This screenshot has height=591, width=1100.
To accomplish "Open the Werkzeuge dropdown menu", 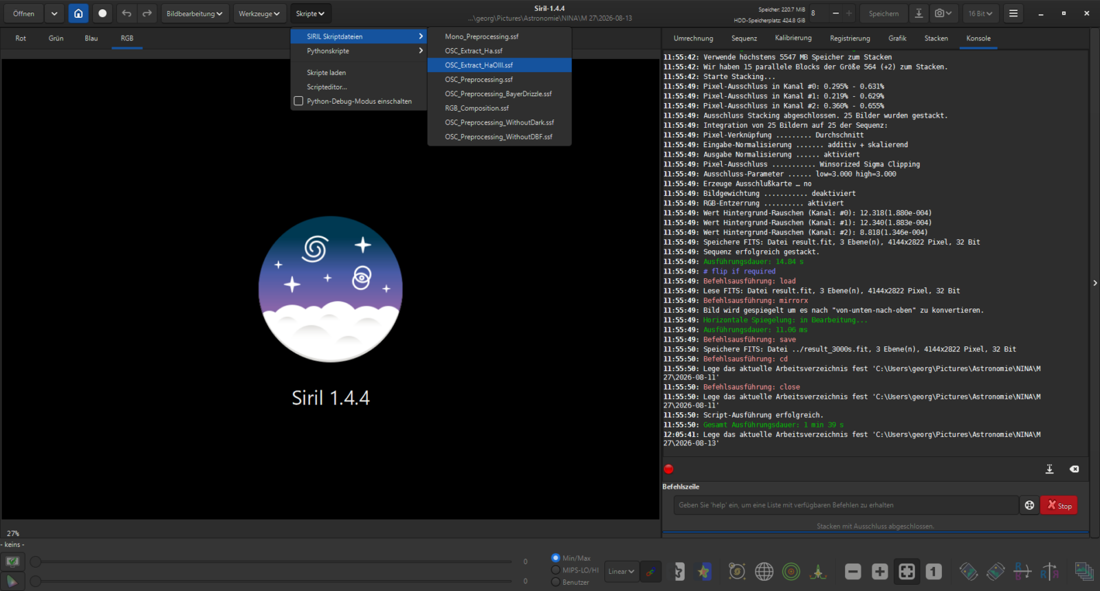I will [x=259, y=14].
